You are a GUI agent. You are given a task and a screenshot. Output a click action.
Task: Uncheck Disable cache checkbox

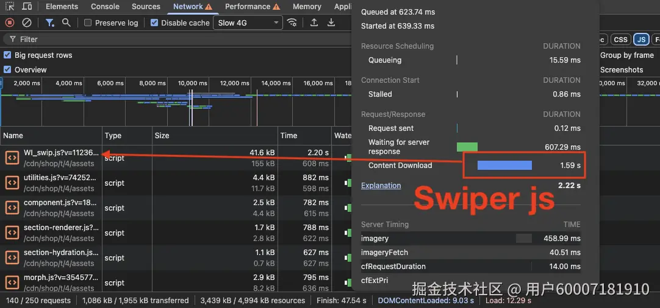[154, 23]
